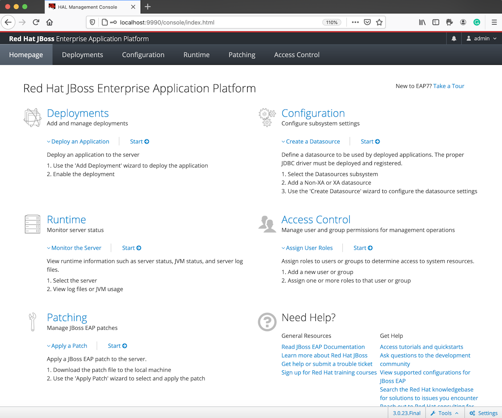Switch to the Deployments tab
Screen dimensions: 502x418
click(x=82, y=55)
